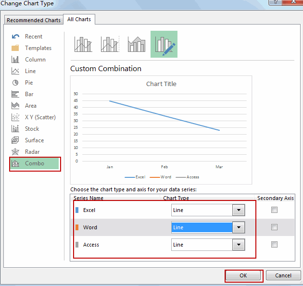303x286 pixels.
Task: Click the Area chart category icon
Action: tap(15, 106)
